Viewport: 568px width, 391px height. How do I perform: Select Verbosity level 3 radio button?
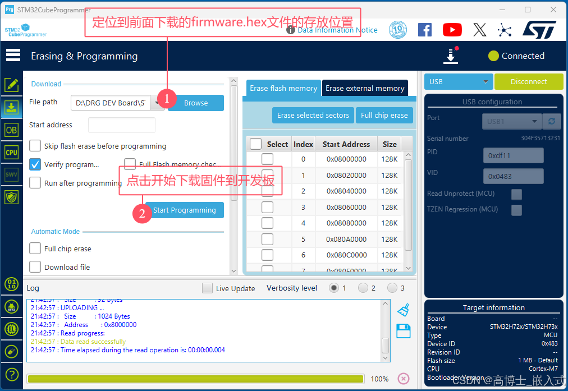pos(391,288)
